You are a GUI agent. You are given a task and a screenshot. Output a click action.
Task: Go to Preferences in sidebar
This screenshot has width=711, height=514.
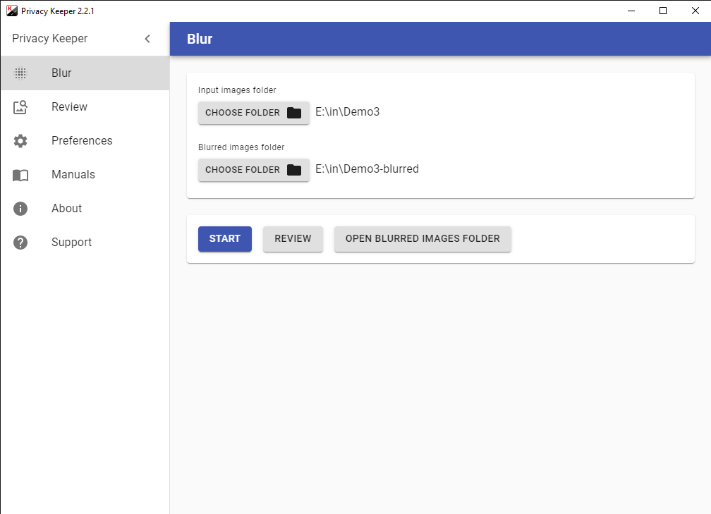[x=85, y=141]
